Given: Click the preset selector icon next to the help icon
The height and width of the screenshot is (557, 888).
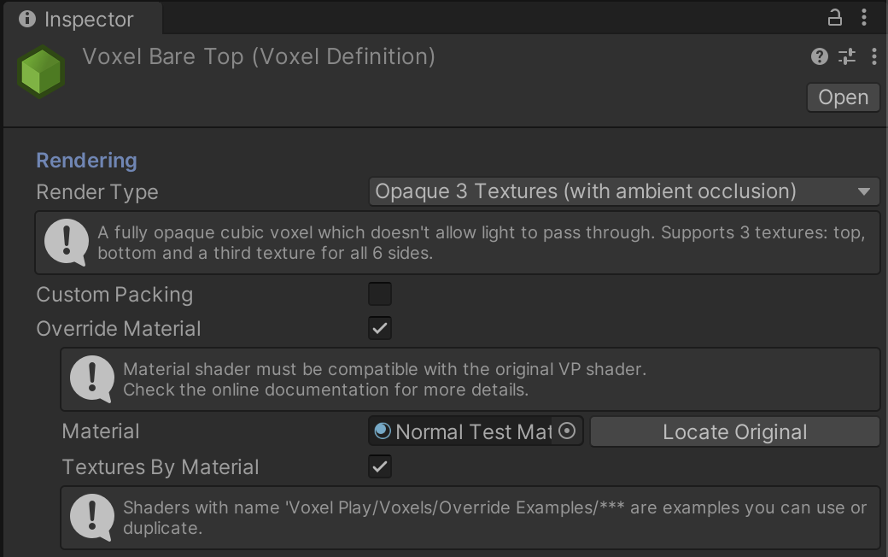Looking at the screenshot, I should [848, 56].
